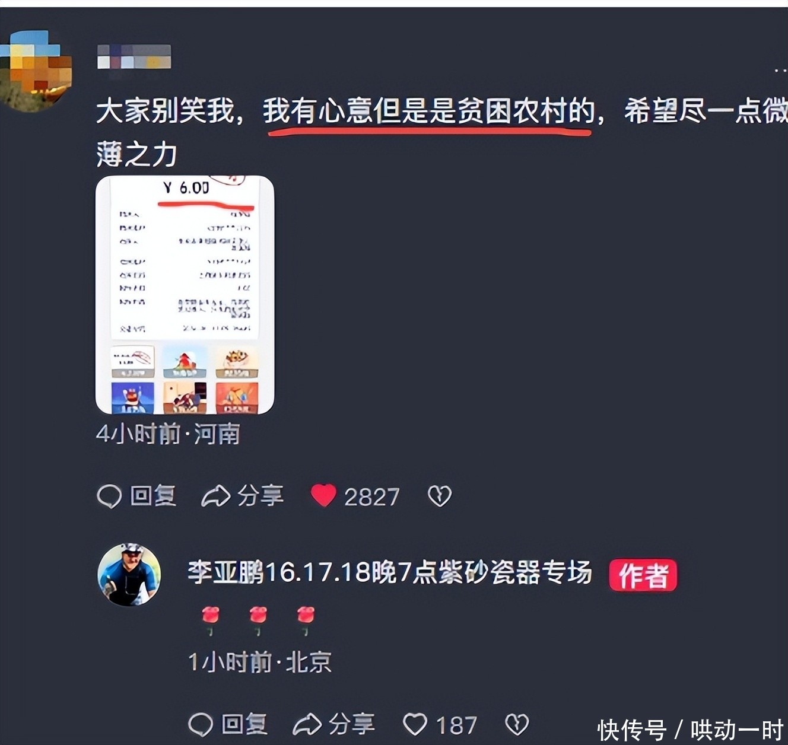Click the 2827 like count

tap(372, 497)
